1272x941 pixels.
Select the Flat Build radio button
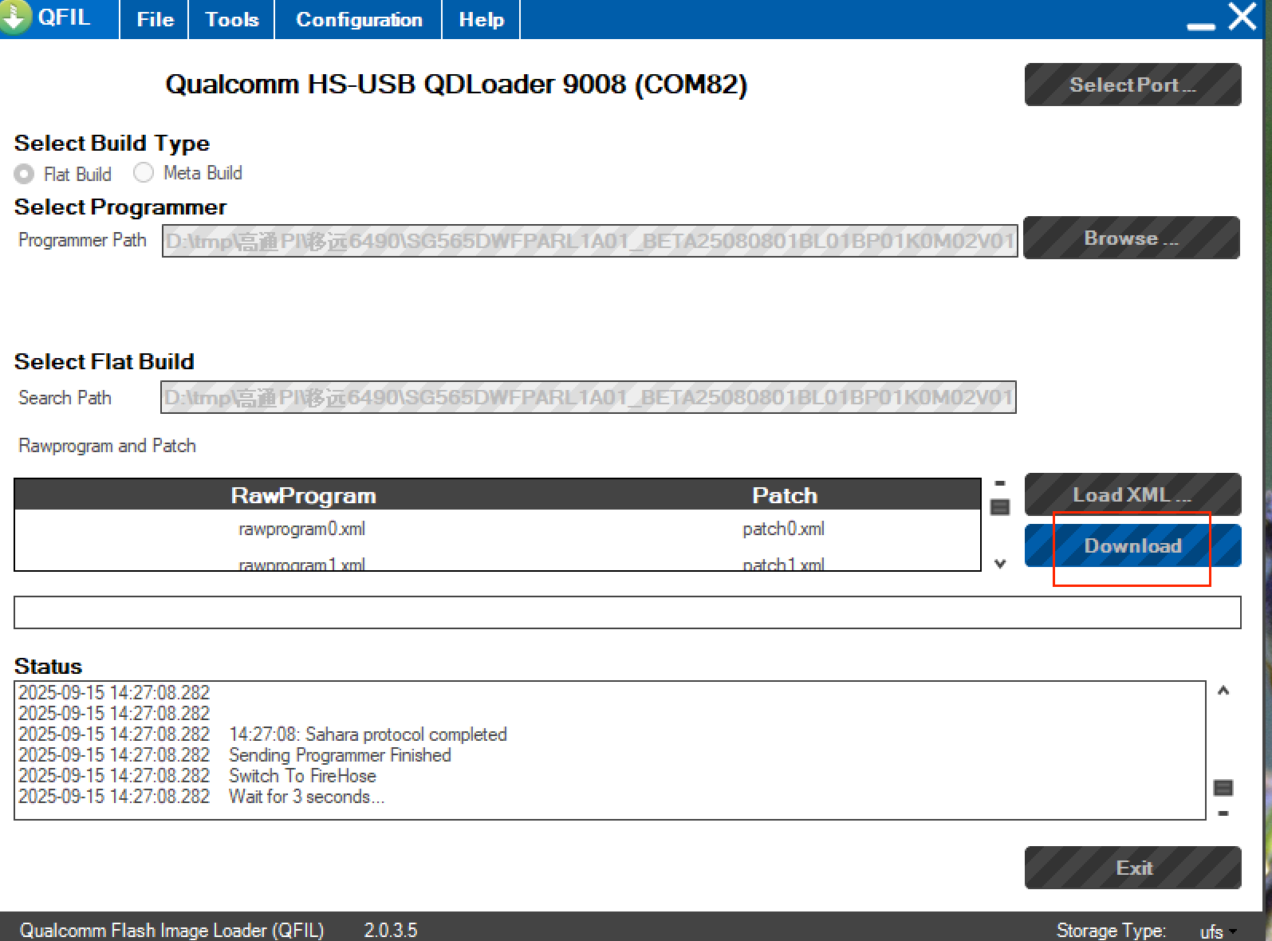pos(25,174)
